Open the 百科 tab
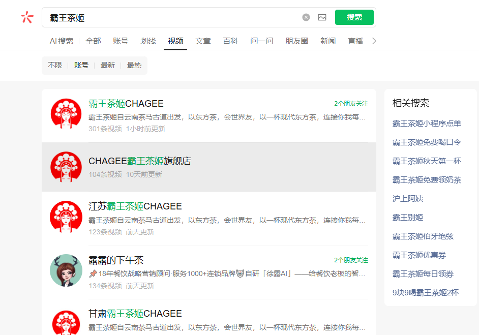 pyautogui.click(x=230, y=41)
